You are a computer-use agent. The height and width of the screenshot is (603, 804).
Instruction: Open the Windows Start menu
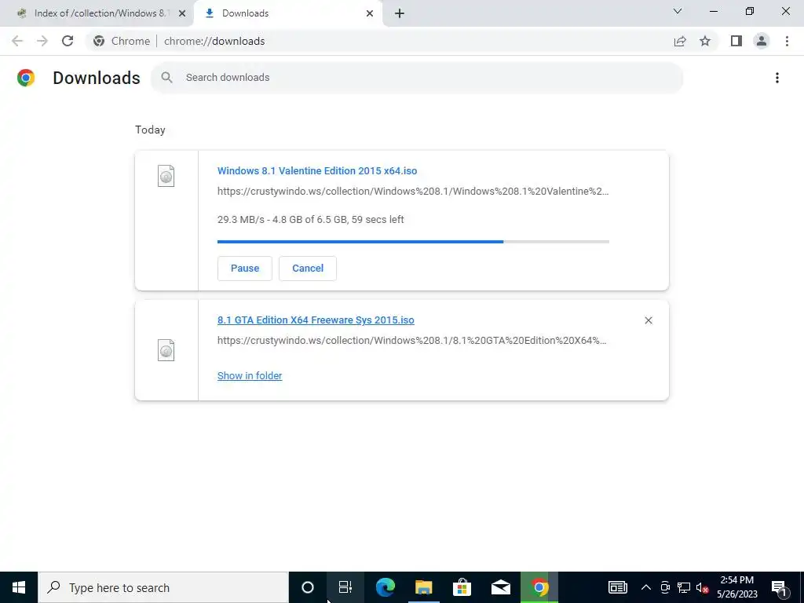tap(19, 587)
